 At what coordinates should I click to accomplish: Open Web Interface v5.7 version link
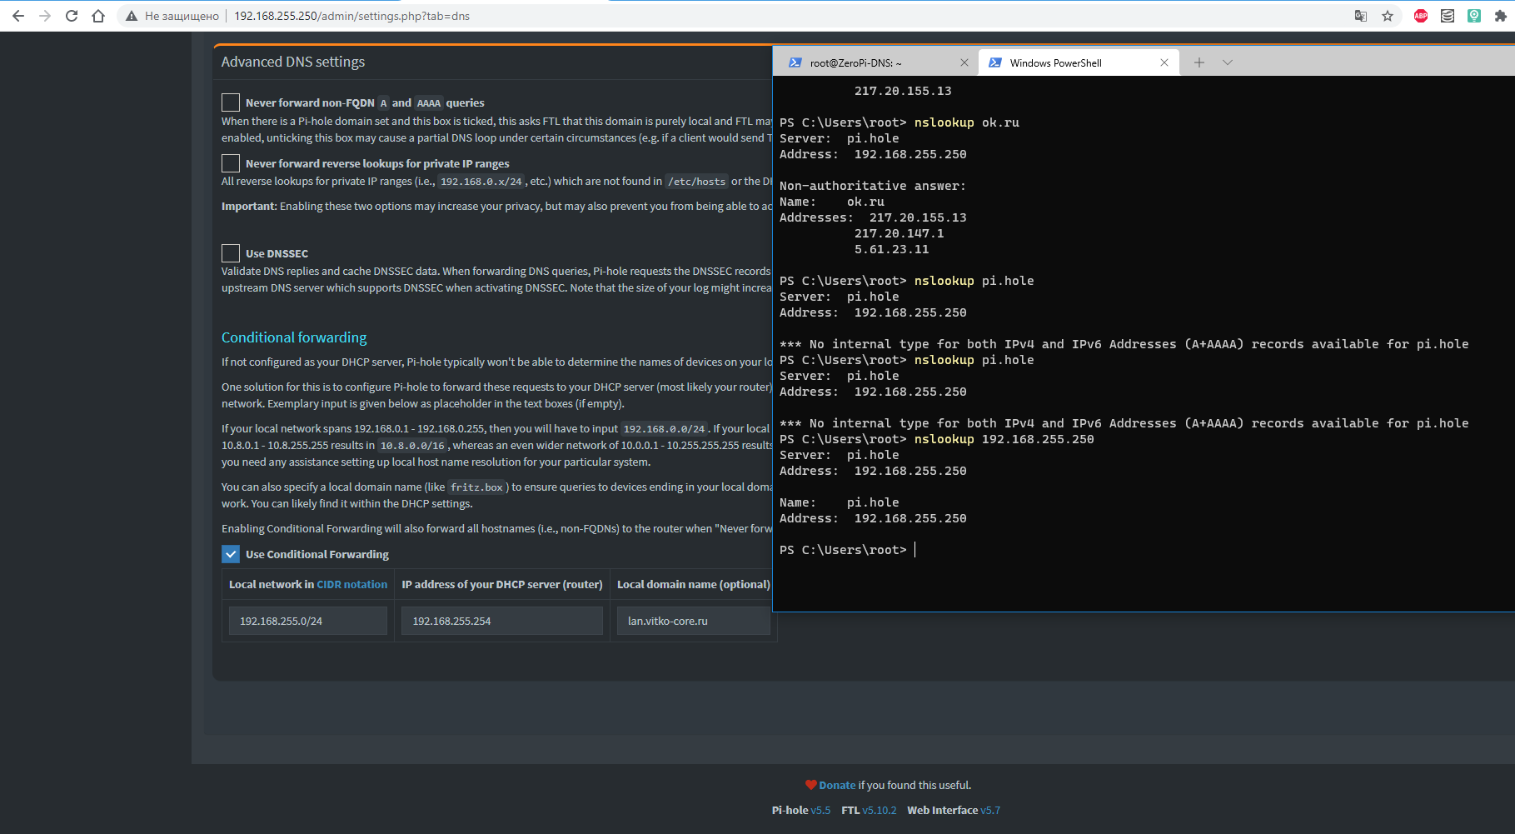pyautogui.click(x=990, y=810)
